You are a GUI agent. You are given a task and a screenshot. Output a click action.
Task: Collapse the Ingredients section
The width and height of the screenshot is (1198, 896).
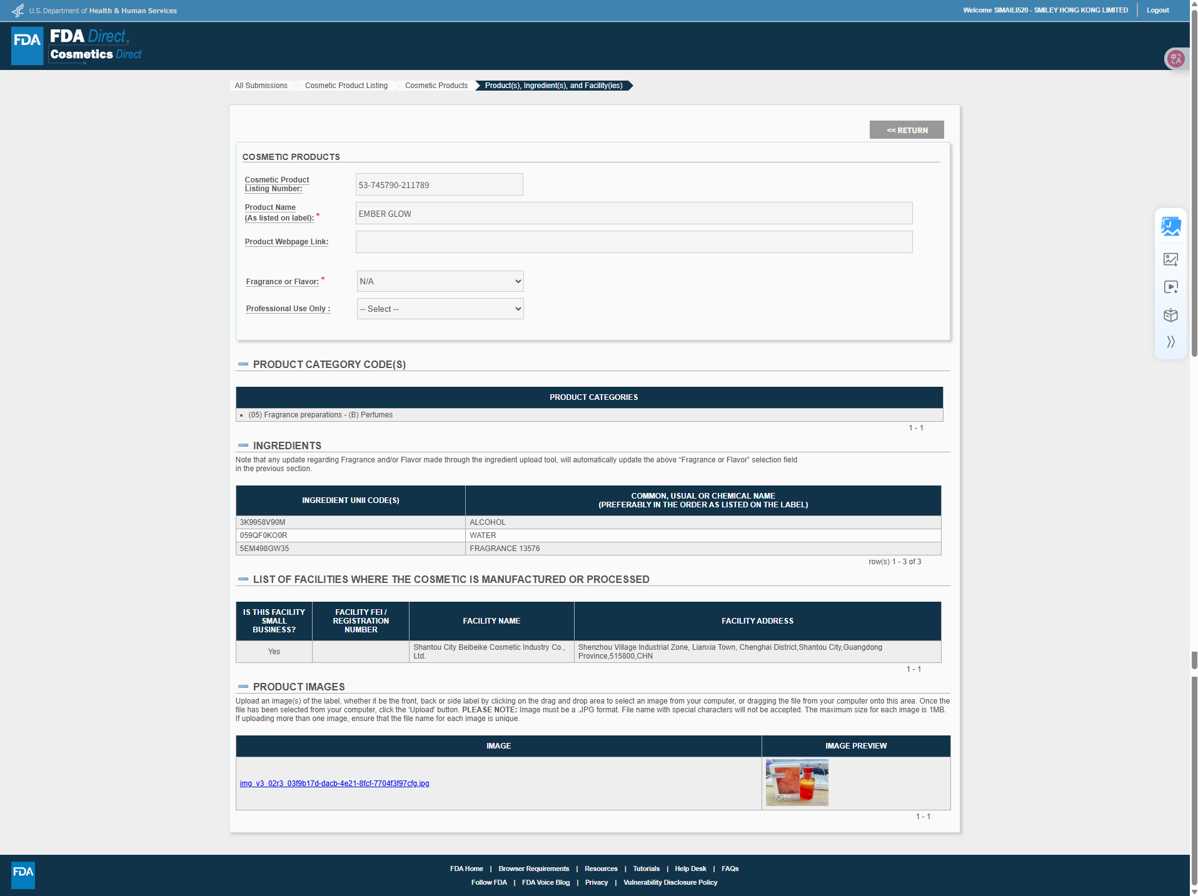point(243,446)
